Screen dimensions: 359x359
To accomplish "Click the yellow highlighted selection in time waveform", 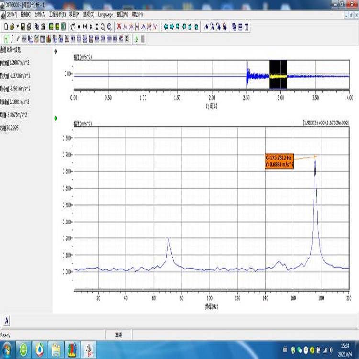I will (x=278, y=76).
